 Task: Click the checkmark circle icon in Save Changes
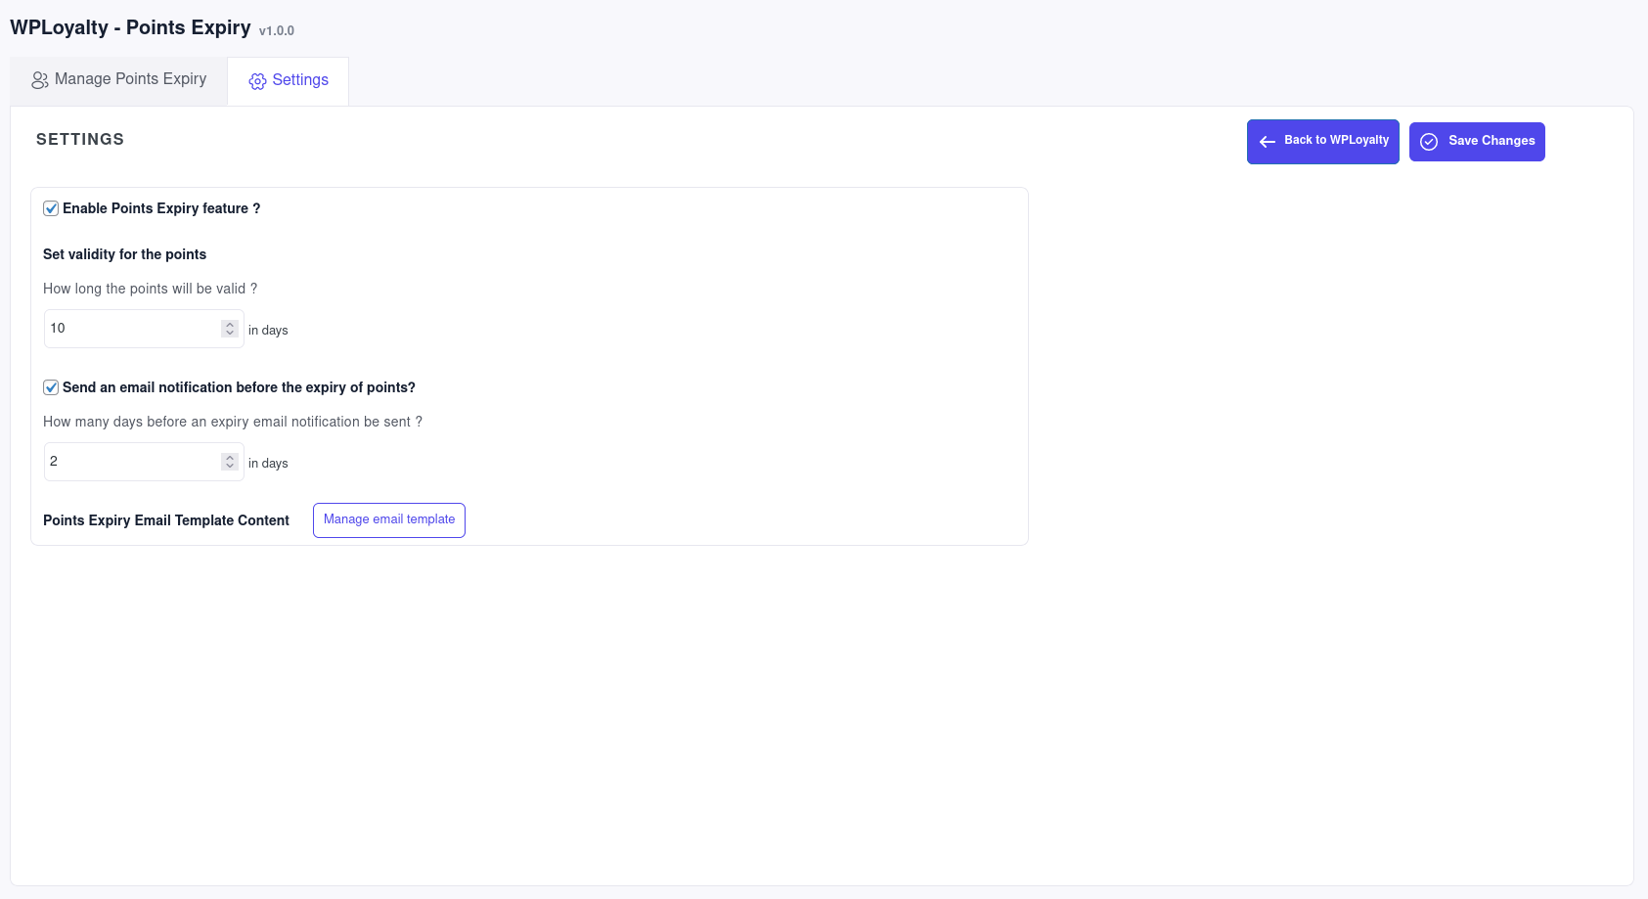(1429, 142)
